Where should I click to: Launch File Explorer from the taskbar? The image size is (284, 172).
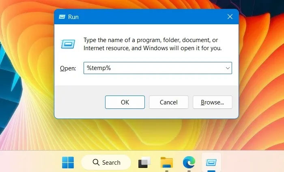(166, 163)
